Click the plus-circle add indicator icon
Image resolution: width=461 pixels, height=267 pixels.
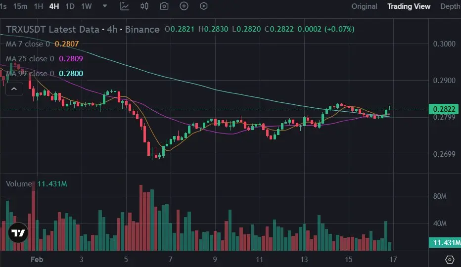[x=184, y=6]
